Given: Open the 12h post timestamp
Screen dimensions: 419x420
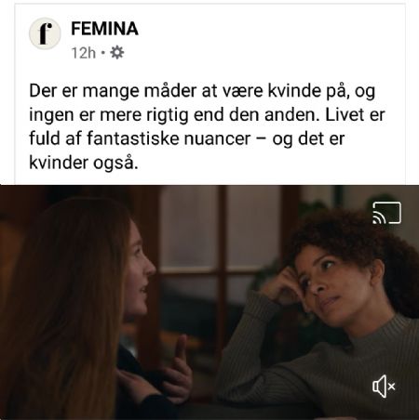Looking at the screenshot, I should click(84, 53).
